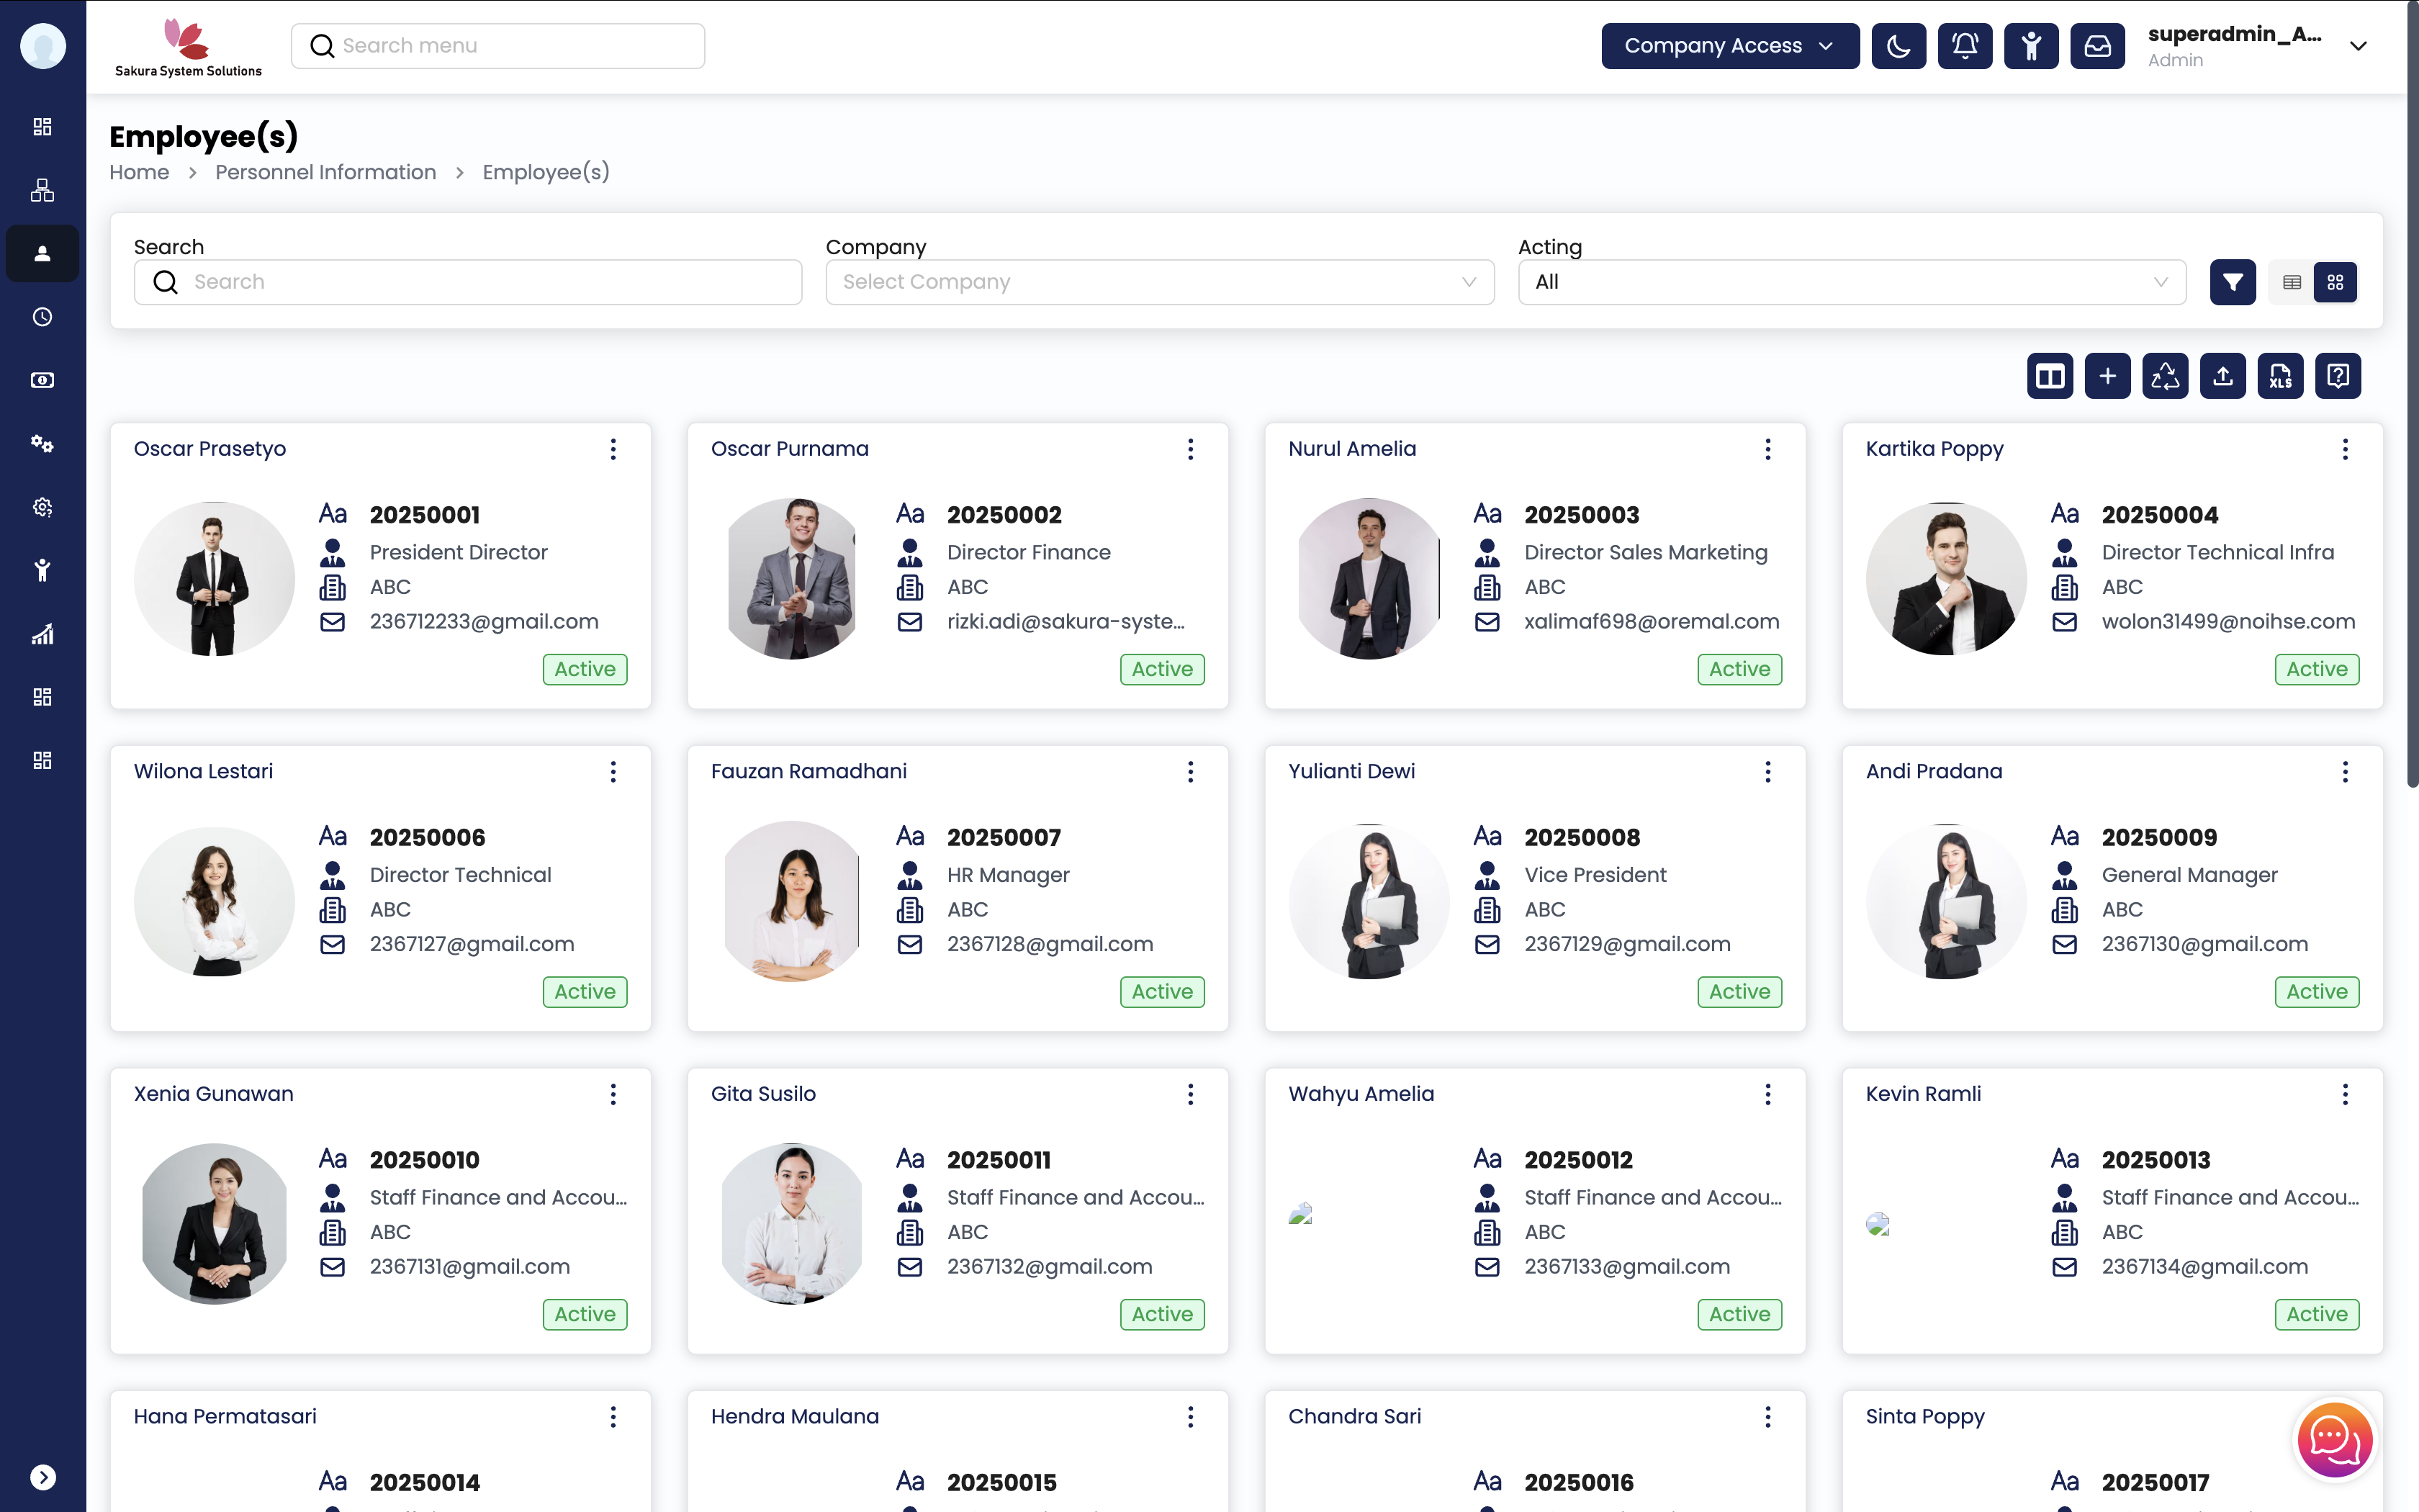Image resolution: width=2419 pixels, height=1512 pixels.
Task: Click the Vice President position text
Action: click(1595, 875)
